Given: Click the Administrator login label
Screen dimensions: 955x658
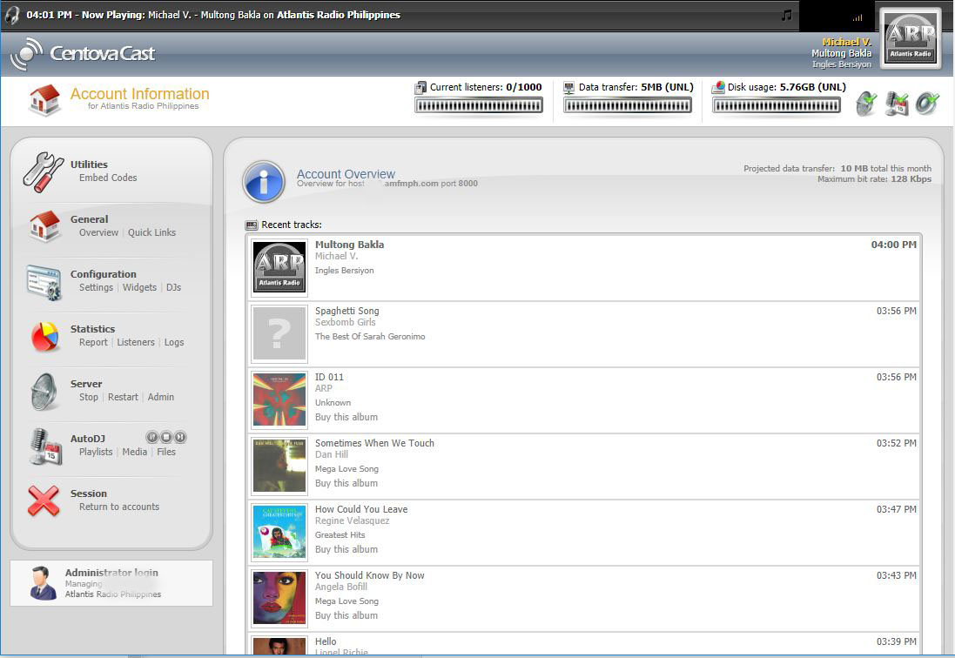Looking at the screenshot, I should [111, 573].
